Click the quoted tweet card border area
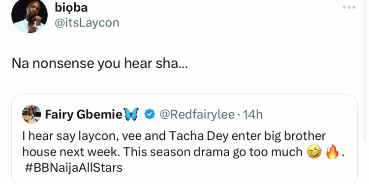Image resolution: width=369 pixels, height=184 pixels. tap(184, 139)
